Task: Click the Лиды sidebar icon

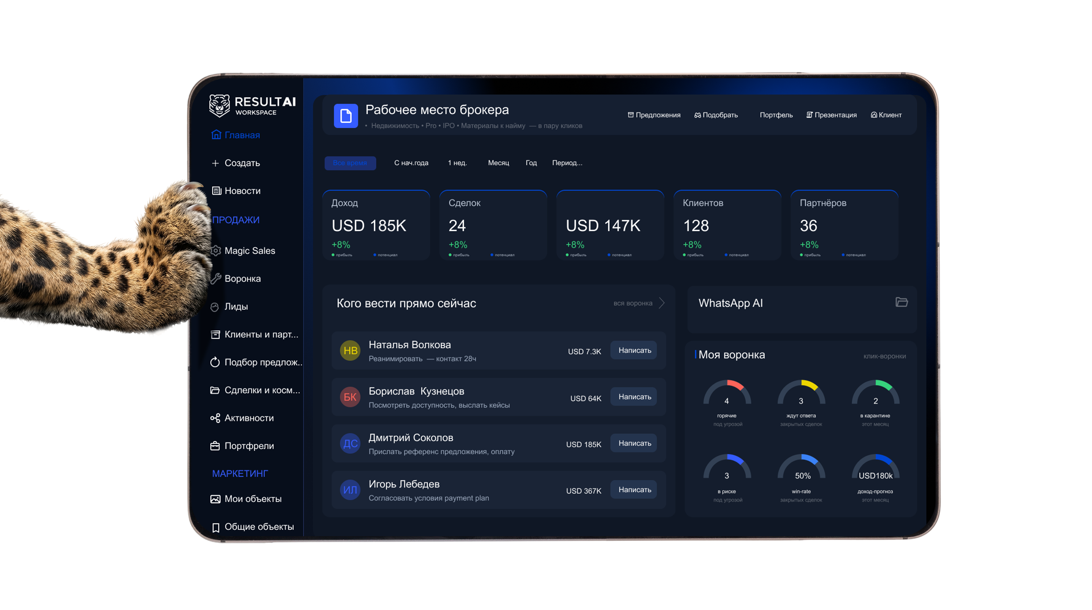Action: coord(215,307)
